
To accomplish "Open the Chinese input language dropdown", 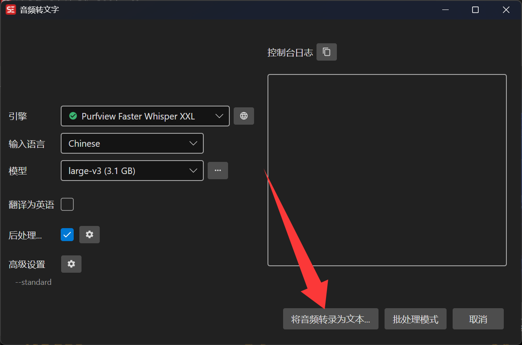I will pos(132,143).
